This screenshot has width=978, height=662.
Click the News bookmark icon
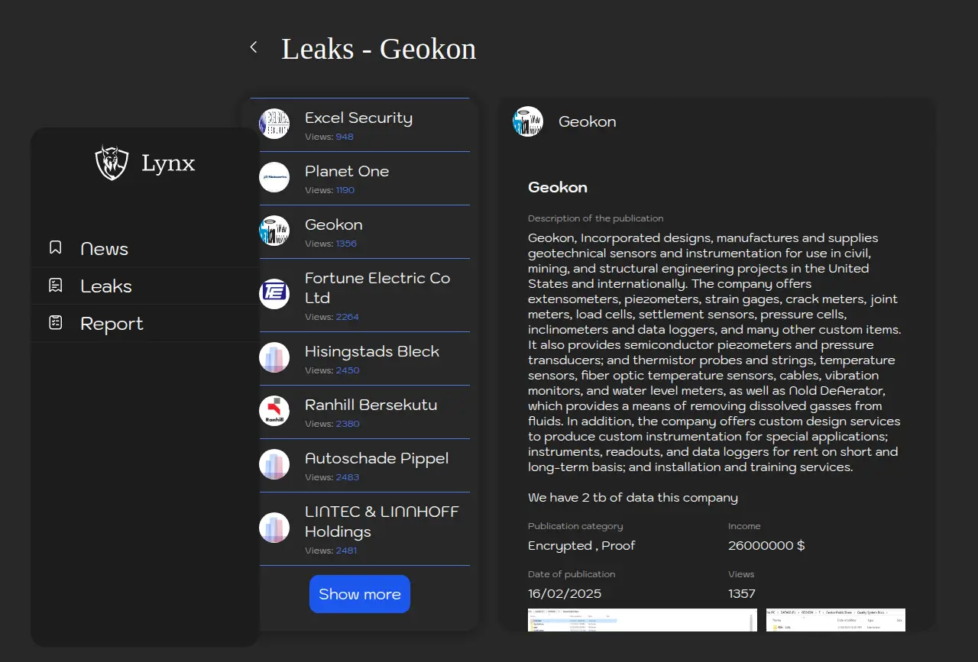[x=56, y=248]
